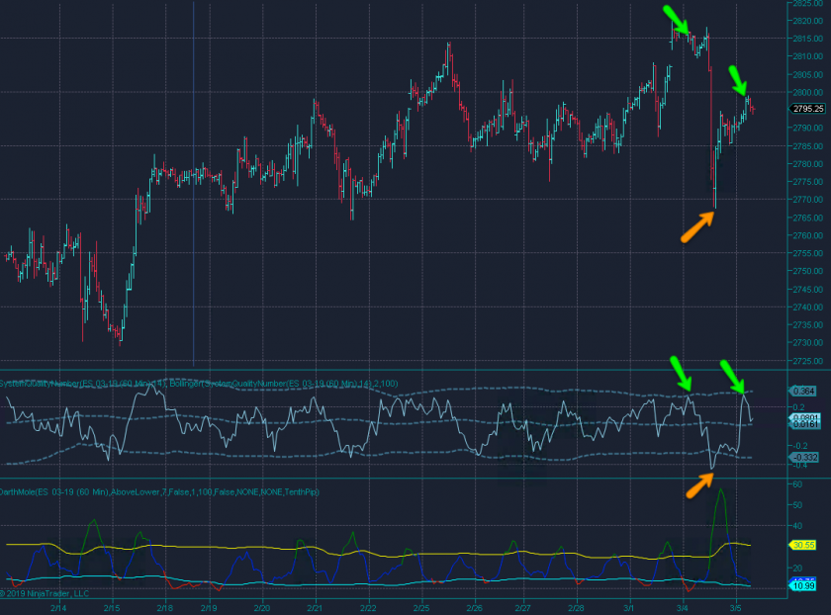
Task: Click the 2/27 date label
Action: (523, 607)
